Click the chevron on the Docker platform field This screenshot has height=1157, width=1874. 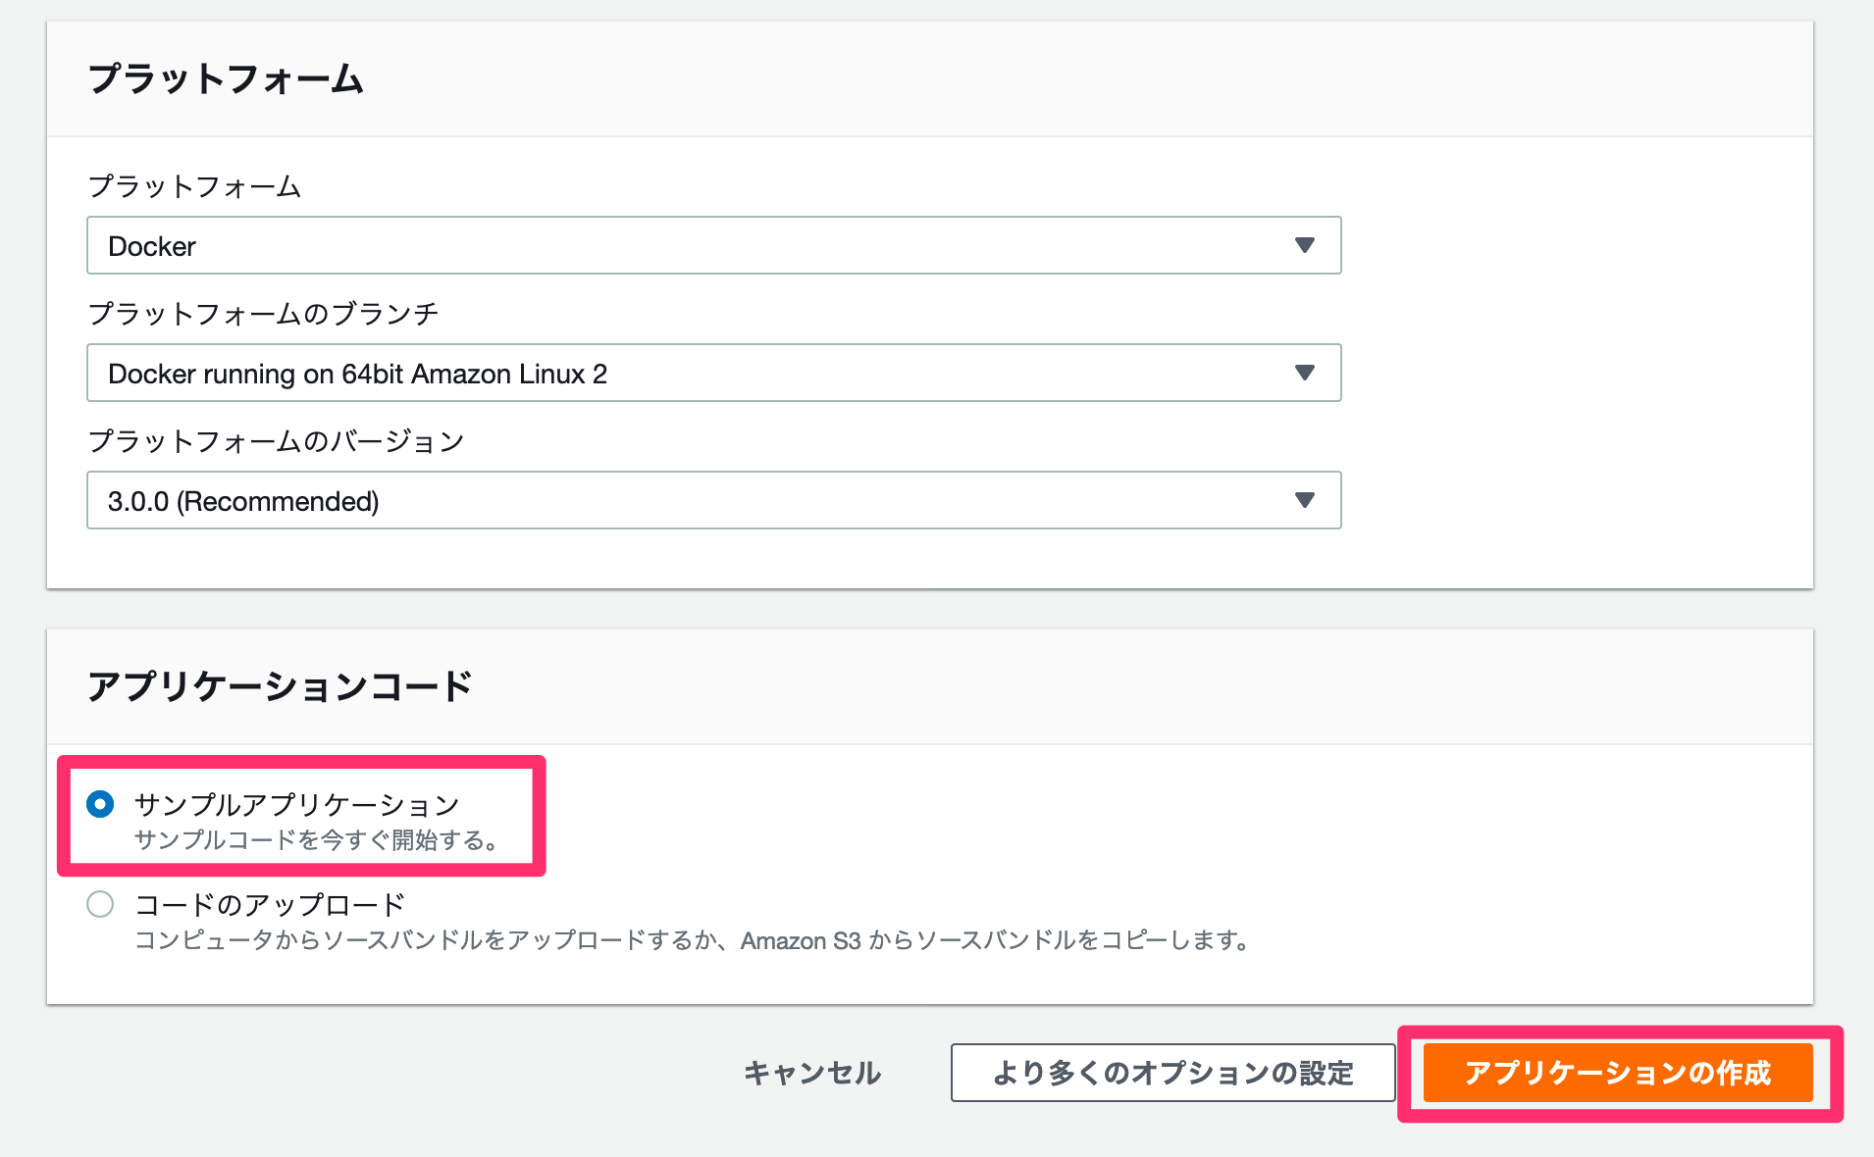pyautogui.click(x=1305, y=245)
